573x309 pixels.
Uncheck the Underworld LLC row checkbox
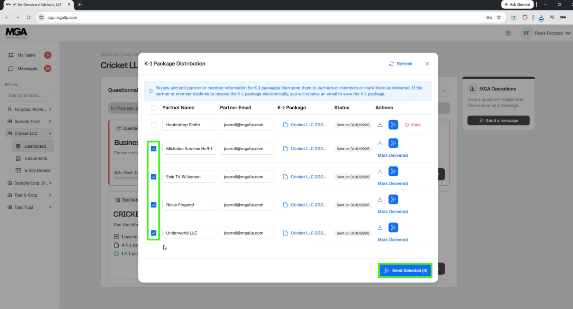[154, 233]
